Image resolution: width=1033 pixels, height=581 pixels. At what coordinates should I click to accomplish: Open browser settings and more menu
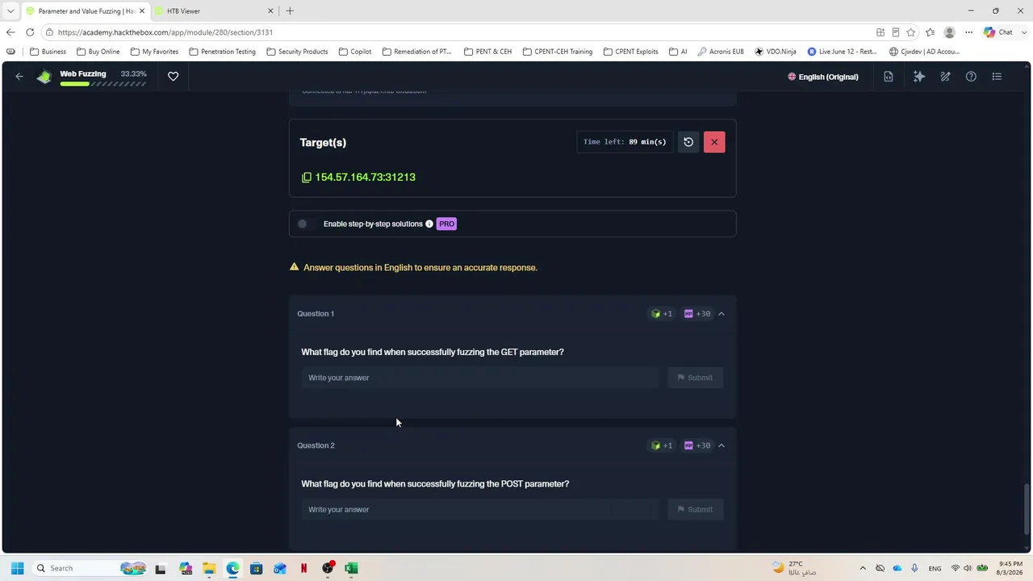[968, 32]
